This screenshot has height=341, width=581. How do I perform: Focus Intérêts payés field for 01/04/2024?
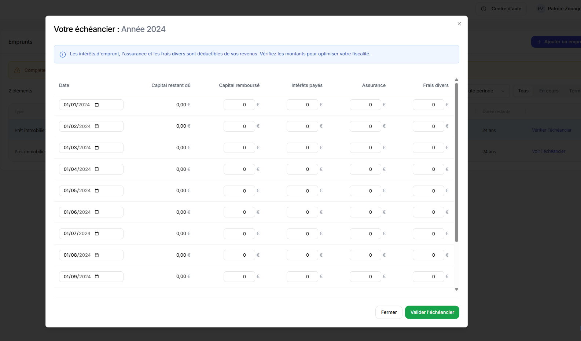[302, 169]
